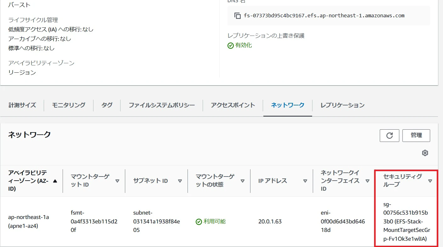Click the 管理 button
Screen dimensions: 443x247
point(416,136)
